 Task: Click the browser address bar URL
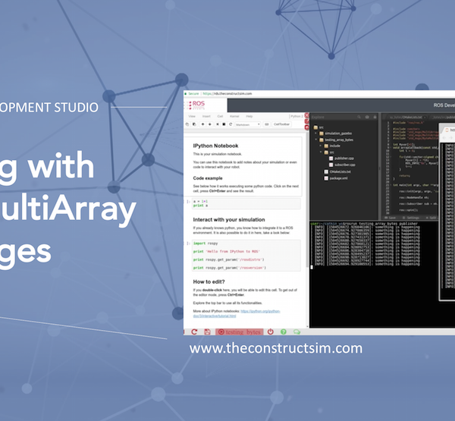[x=227, y=93]
